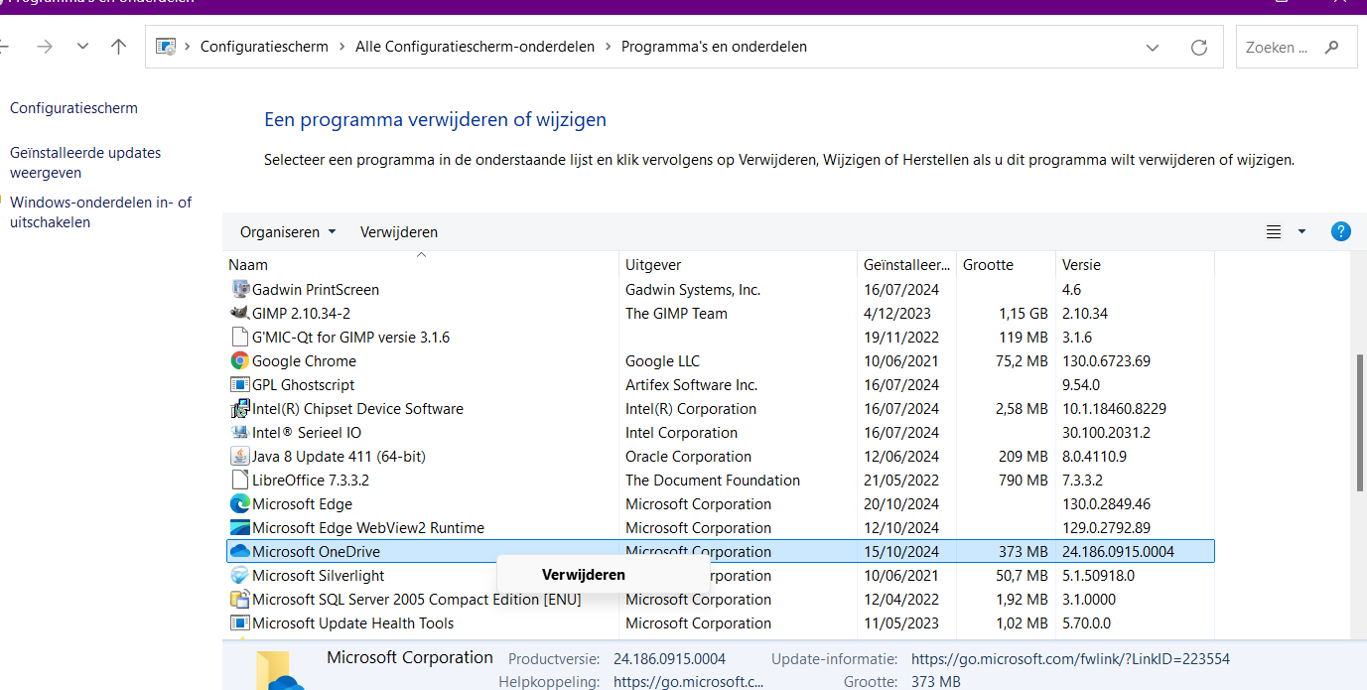Open Windows-onderdelen in- of uitschakelen link

coord(100,212)
